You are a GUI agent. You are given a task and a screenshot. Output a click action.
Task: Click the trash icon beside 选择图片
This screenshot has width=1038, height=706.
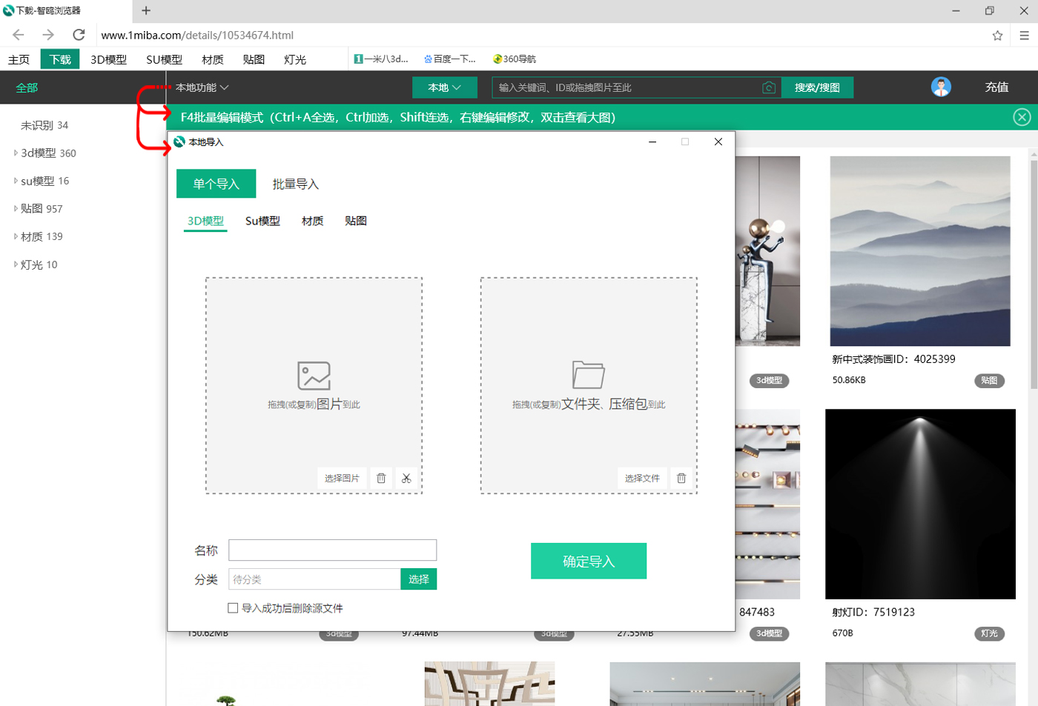point(381,478)
